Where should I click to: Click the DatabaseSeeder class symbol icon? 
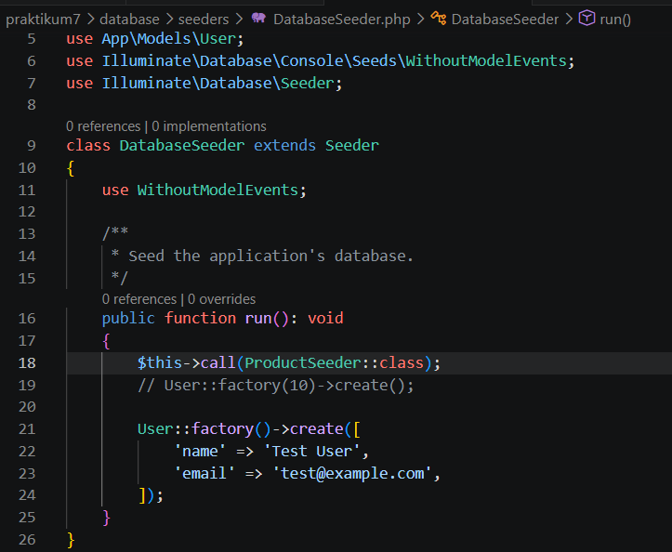[x=439, y=18]
